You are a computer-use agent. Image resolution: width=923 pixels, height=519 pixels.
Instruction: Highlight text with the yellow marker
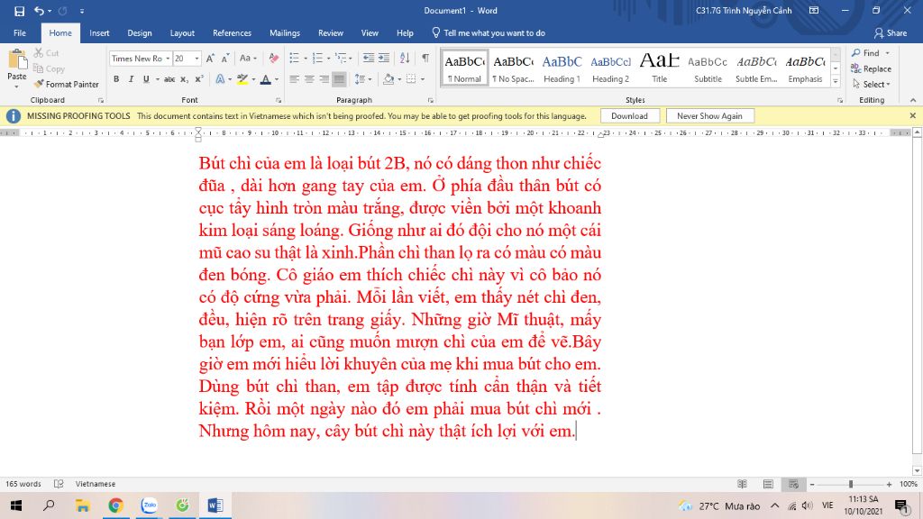[242, 79]
